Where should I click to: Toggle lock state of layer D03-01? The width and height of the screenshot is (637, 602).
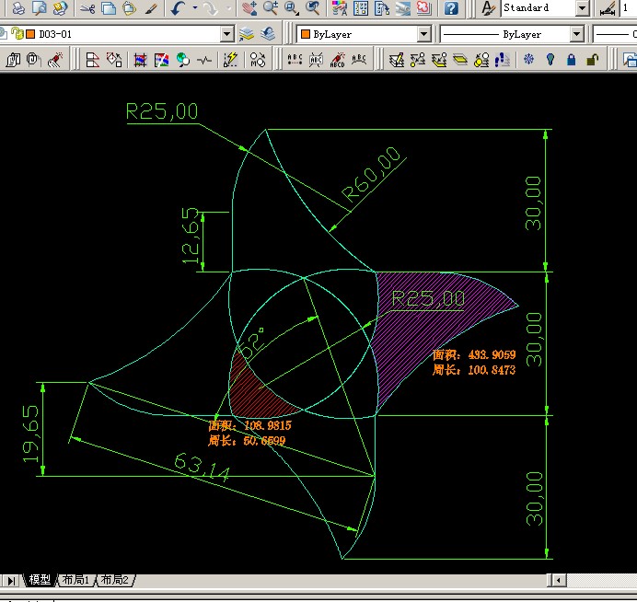click(17, 34)
